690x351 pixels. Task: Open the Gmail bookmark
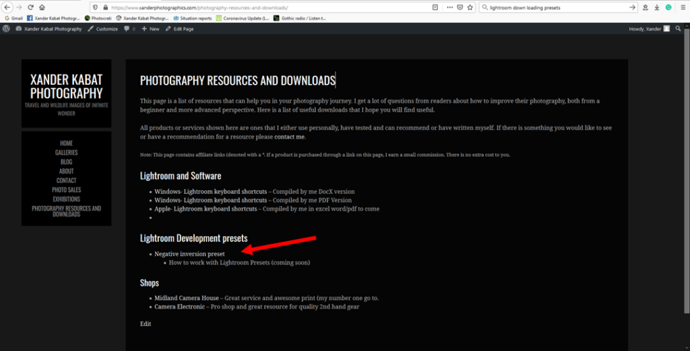[13, 18]
